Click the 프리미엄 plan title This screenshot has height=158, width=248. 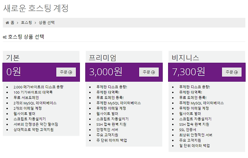pyautogui.click(x=103, y=58)
